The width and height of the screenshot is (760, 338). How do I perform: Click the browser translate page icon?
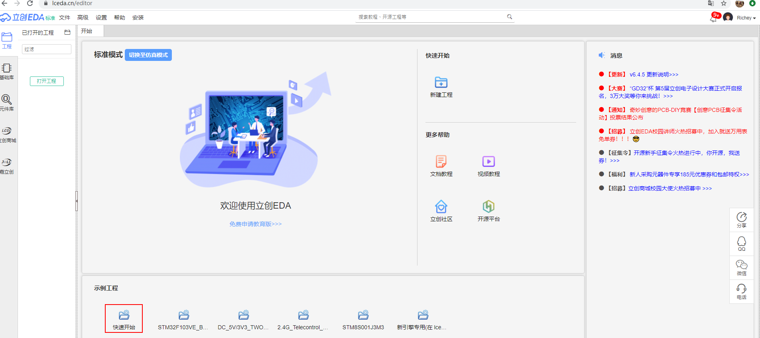tap(711, 3)
